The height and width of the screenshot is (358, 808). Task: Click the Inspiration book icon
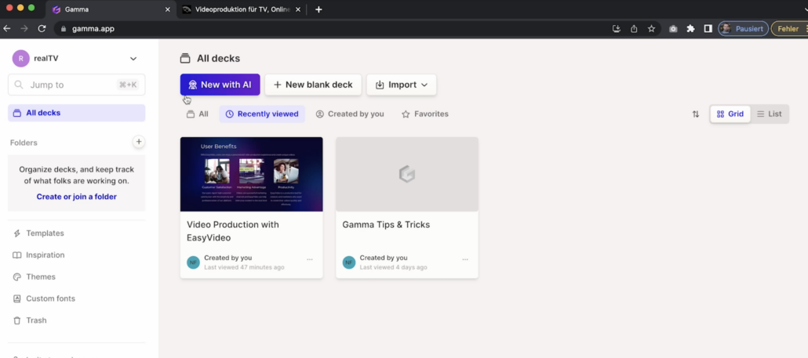tap(17, 255)
